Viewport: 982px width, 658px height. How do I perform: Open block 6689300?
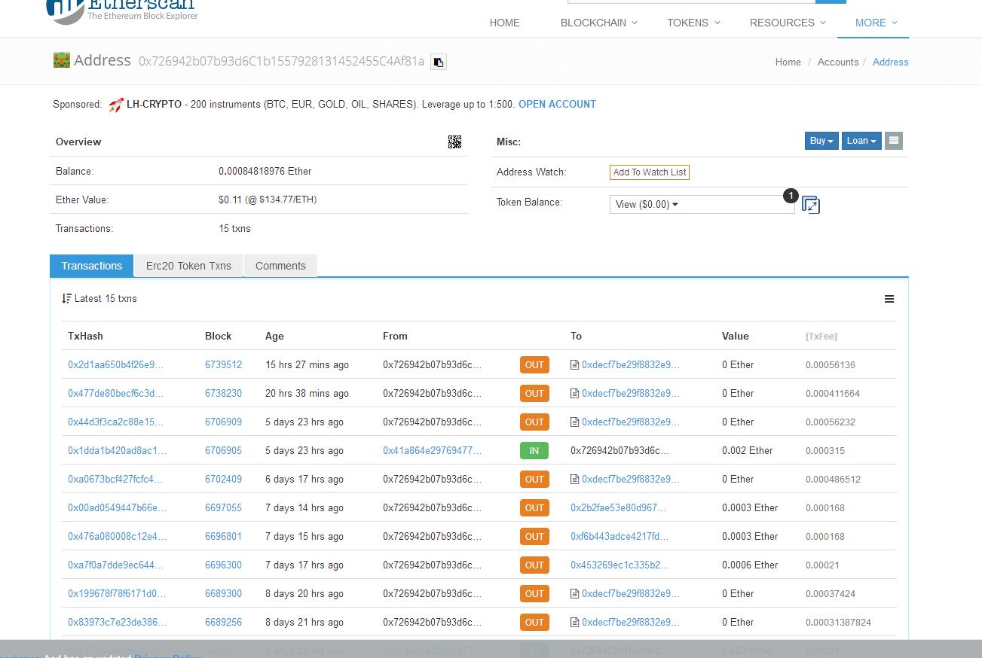tap(223, 594)
